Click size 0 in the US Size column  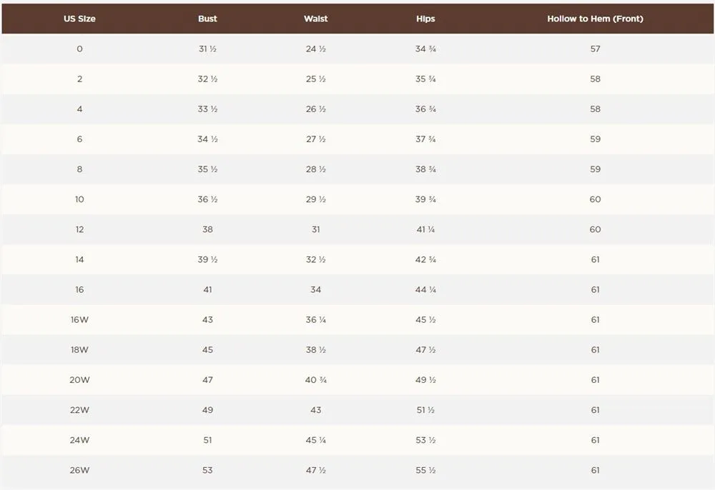[x=79, y=49]
